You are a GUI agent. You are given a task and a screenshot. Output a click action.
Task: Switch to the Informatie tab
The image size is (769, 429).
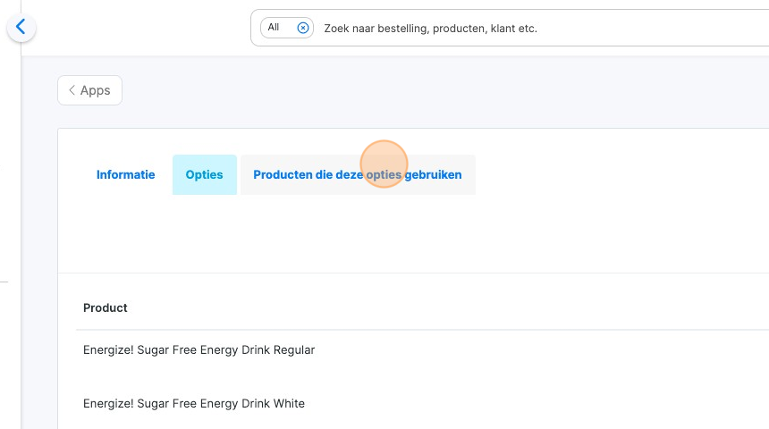point(126,174)
